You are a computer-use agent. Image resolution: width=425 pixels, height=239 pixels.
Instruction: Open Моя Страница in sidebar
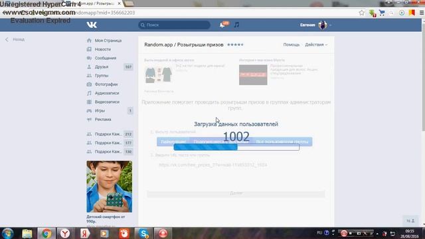click(108, 40)
